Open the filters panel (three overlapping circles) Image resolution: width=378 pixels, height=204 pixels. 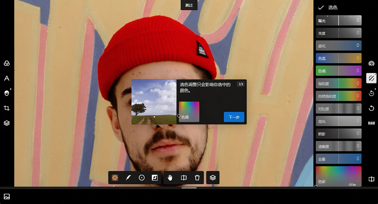7,63
